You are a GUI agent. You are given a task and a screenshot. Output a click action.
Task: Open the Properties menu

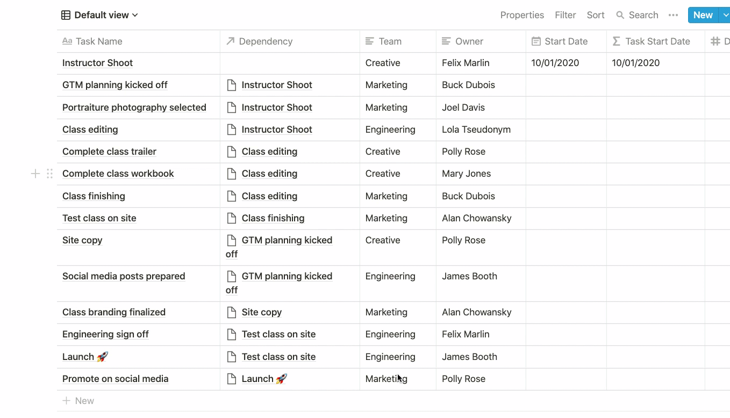(522, 15)
